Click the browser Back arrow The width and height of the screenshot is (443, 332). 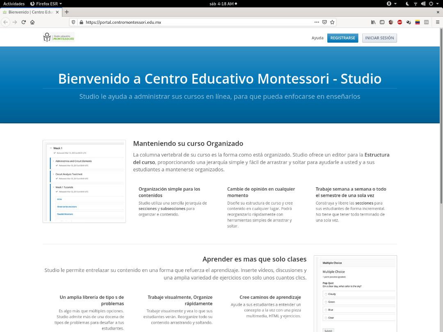click(6, 22)
